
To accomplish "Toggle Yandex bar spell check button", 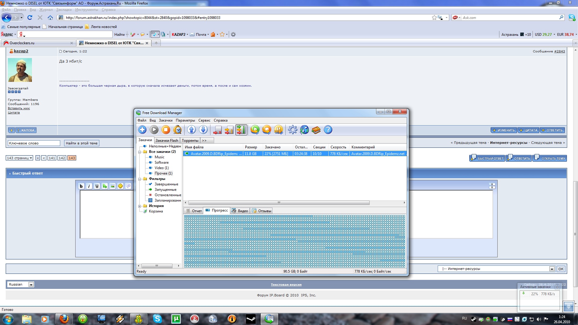I will pyautogui.click(x=154, y=34).
